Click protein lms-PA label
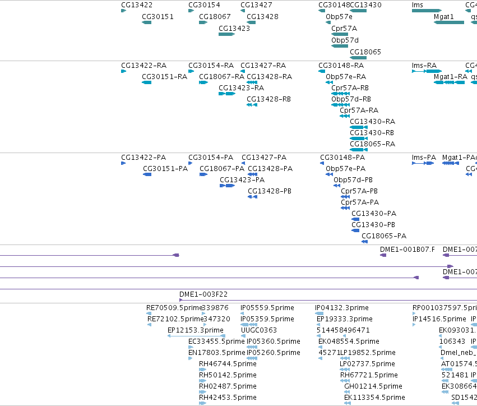This screenshot has width=477, height=406. (424, 158)
